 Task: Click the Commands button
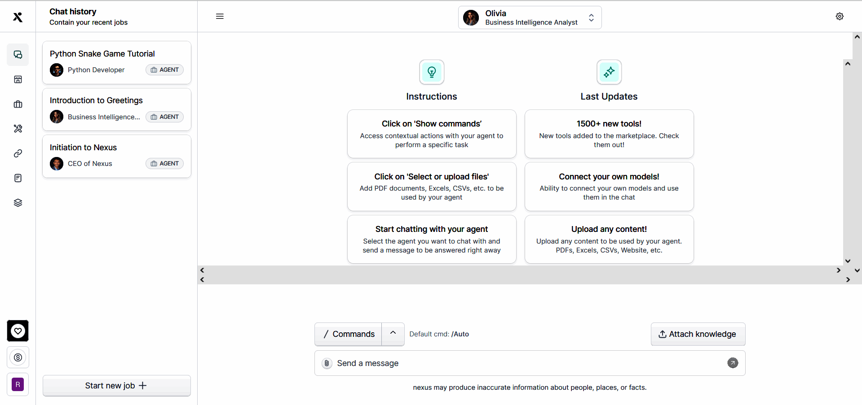click(x=349, y=334)
